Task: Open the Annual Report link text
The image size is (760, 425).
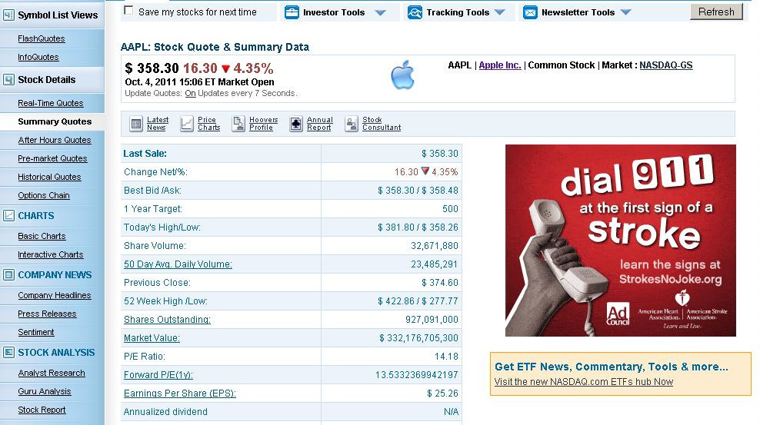Action: click(320, 124)
